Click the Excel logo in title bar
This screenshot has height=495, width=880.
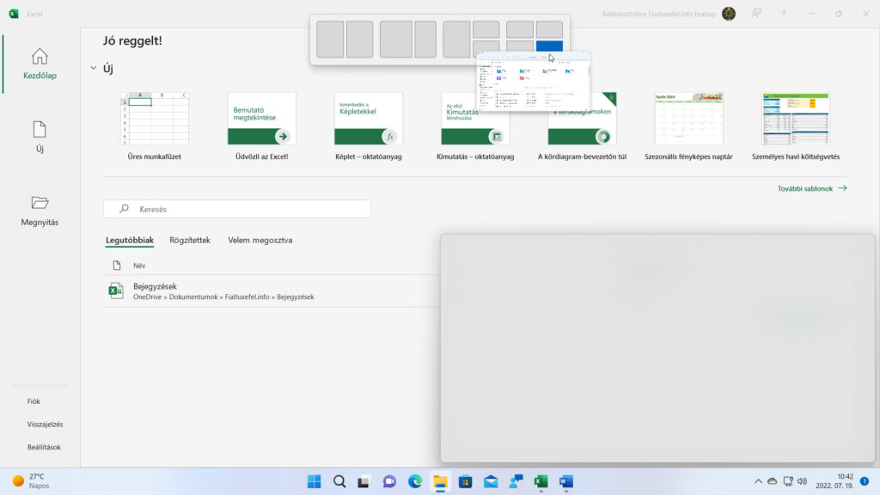click(14, 14)
